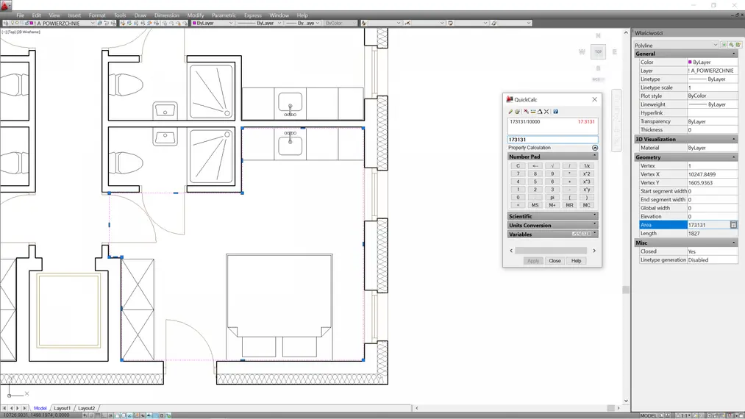Expand the Variables section in QuickCalc

(594, 234)
